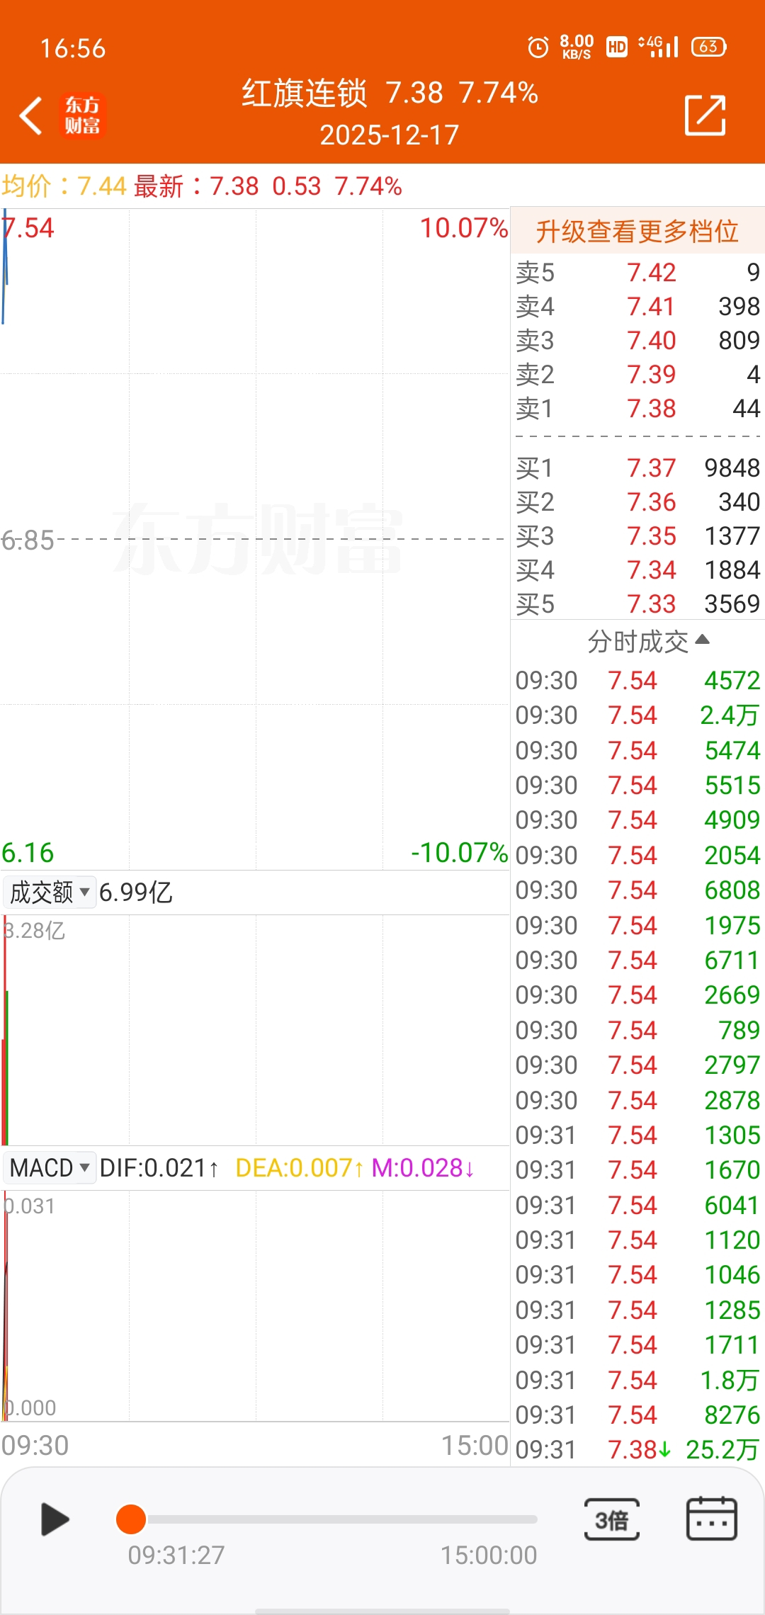Tap the tick with volume 6041

[x=637, y=1206]
